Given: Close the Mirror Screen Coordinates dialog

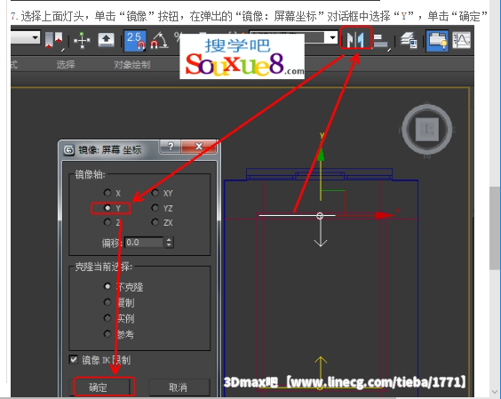Looking at the screenshot, I should coord(199,147).
